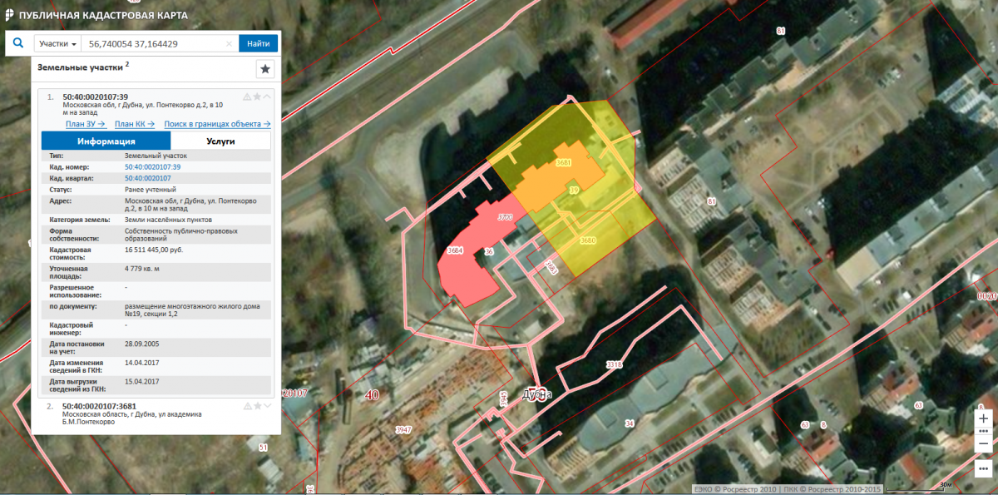The height and width of the screenshot is (495, 998).
Task: Toggle favorite star on parcel 50:40:0020107:39
Action: [257, 97]
